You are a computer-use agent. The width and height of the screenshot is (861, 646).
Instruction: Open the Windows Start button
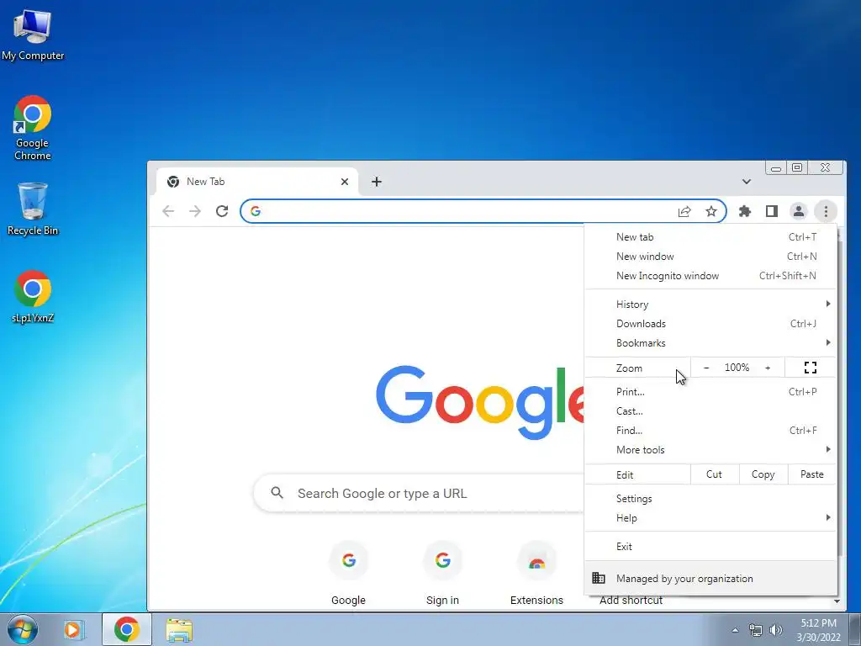(23, 629)
